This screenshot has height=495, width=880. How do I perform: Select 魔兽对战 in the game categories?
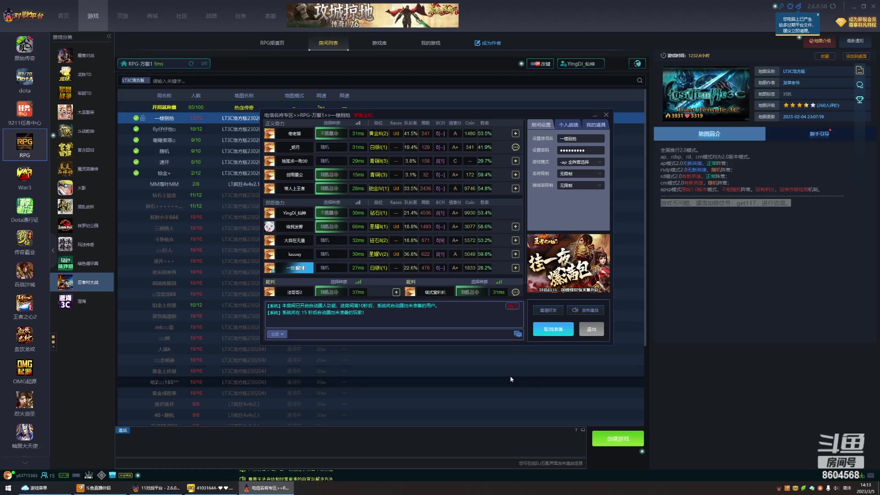pyautogui.click(x=82, y=55)
